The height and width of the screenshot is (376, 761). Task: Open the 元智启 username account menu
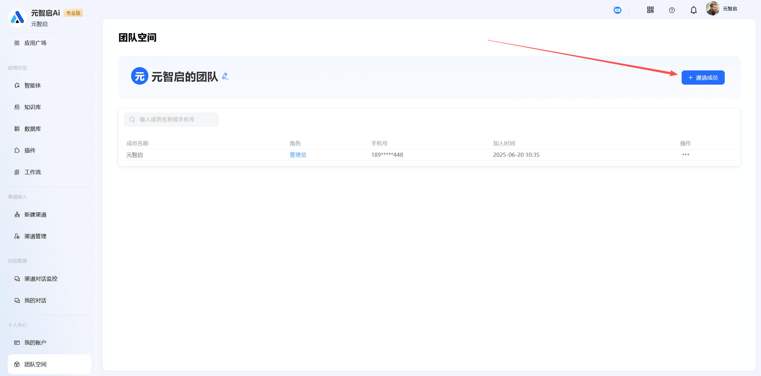click(730, 9)
